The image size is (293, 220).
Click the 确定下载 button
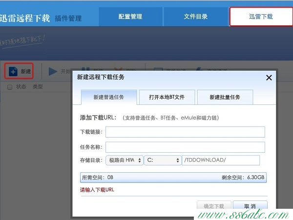tap(213, 206)
